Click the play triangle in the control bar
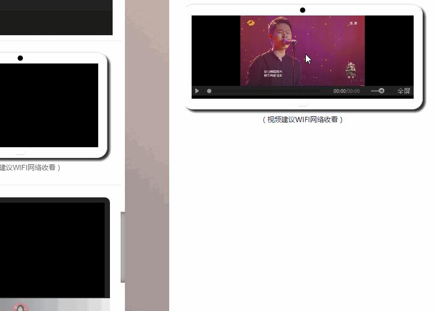Image resolution: width=435 pixels, height=311 pixels. tap(197, 91)
